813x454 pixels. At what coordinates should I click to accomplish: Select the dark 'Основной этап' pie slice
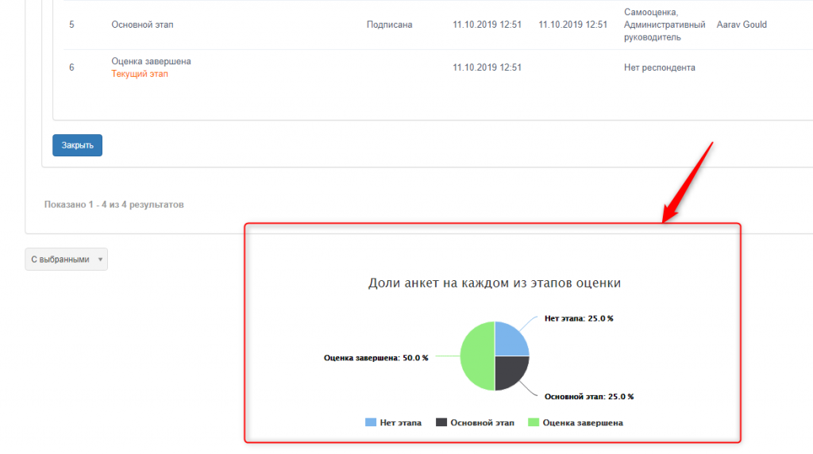coord(510,371)
